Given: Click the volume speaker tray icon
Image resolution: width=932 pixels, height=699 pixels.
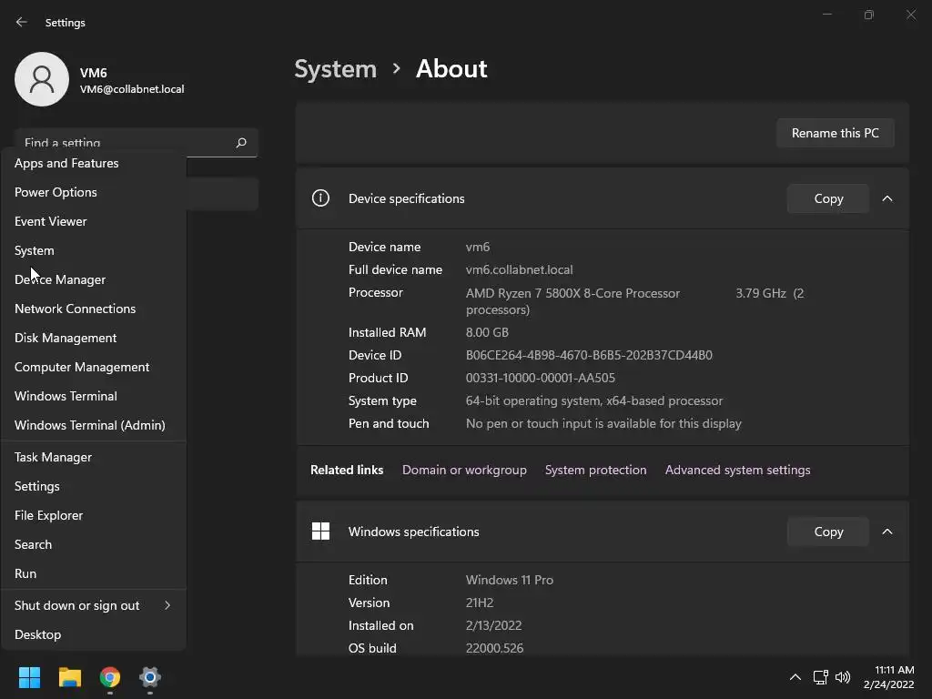Looking at the screenshot, I should (x=843, y=677).
